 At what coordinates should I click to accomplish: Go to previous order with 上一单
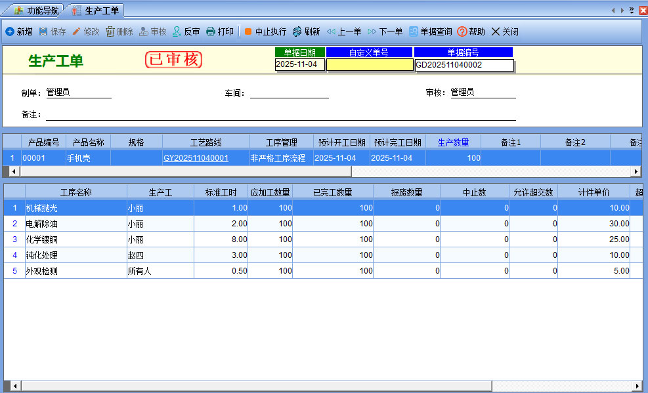click(x=331, y=31)
